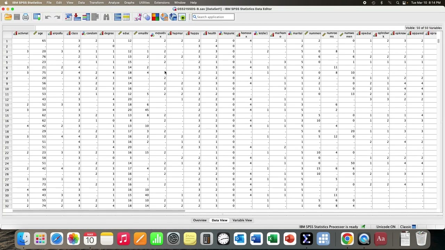Open the Graphs menu

click(129, 2)
